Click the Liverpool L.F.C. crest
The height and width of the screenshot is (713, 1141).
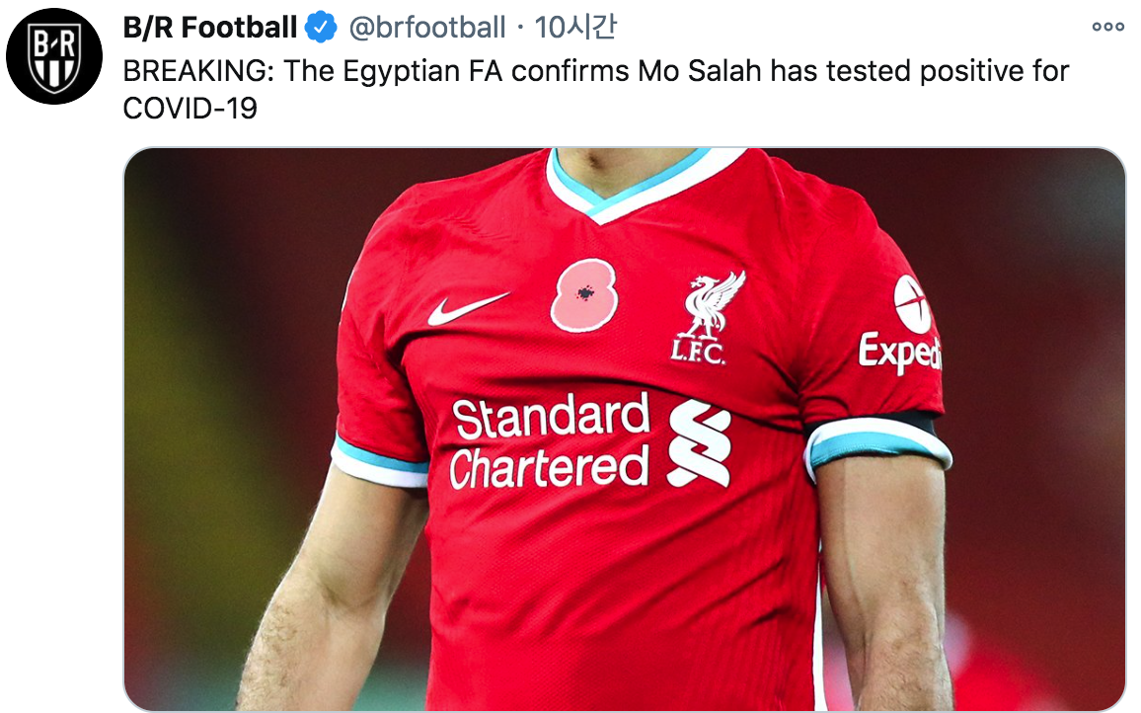tap(707, 319)
